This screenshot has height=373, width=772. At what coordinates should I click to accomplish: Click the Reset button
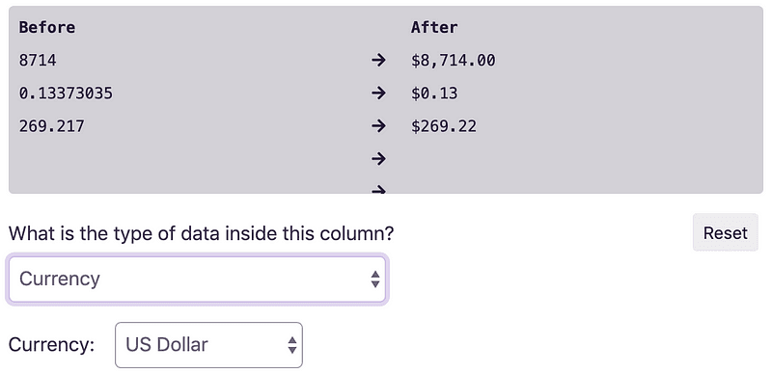(726, 232)
